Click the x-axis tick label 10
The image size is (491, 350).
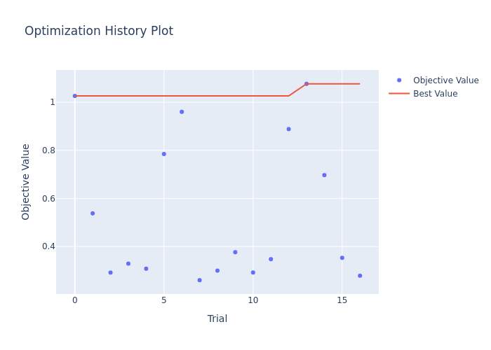[253, 300]
